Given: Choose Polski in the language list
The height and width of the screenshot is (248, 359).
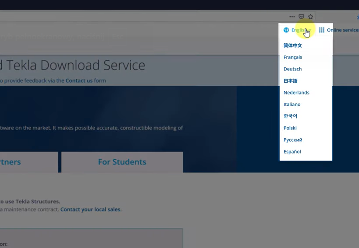Looking at the screenshot, I should [x=290, y=128].
